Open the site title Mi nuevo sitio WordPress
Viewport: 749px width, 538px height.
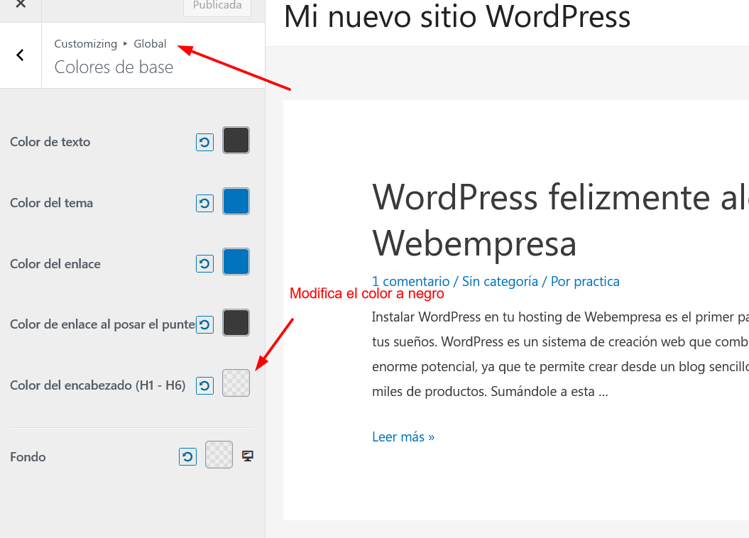pyautogui.click(x=457, y=17)
